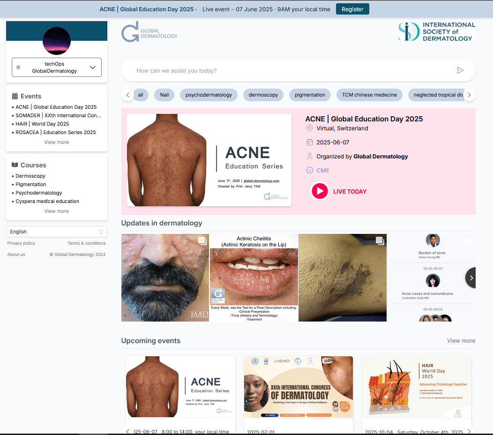The width and height of the screenshot is (493, 435).
Task: Click the CME text label
Action: (323, 171)
